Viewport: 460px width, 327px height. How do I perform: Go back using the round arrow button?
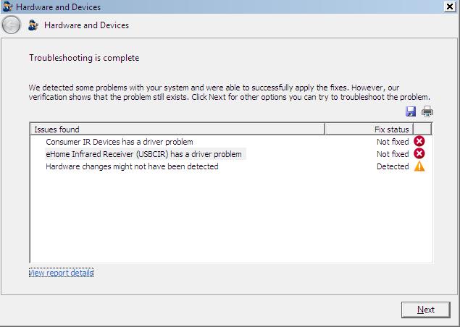click(11, 25)
